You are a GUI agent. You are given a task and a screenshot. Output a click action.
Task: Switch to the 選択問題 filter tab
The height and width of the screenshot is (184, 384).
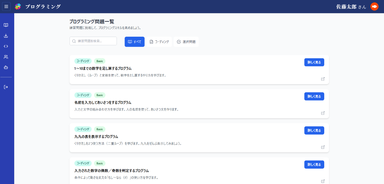(186, 42)
